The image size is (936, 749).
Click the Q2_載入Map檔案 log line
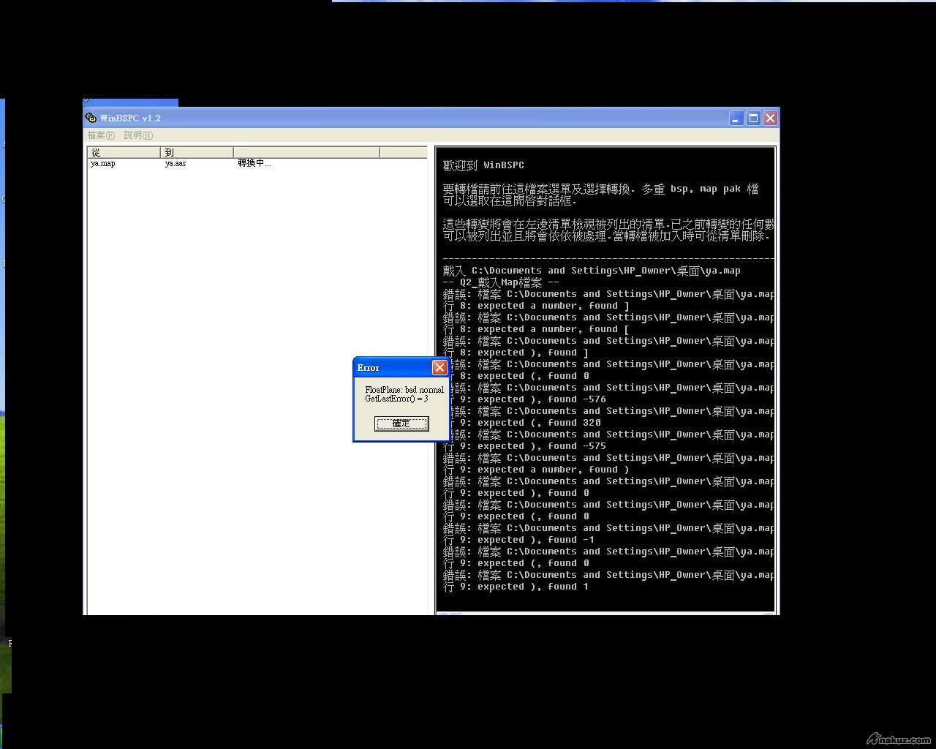[x=501, y=282]
